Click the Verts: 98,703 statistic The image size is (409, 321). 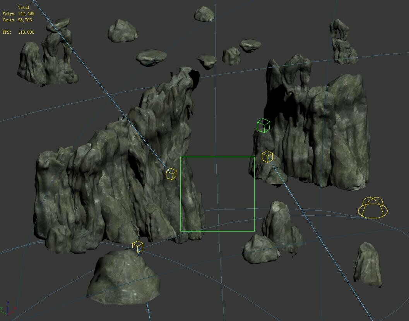(x=17, y=20)
